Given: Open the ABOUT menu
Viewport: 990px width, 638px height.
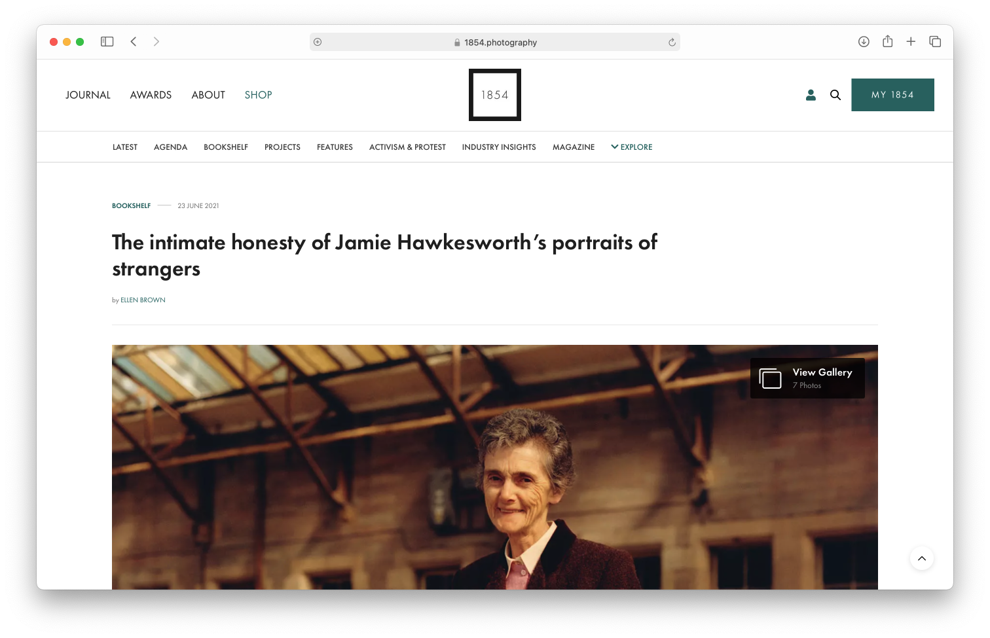Looking at the screenshot, I should pyautogui.click(x=208, y=95).
